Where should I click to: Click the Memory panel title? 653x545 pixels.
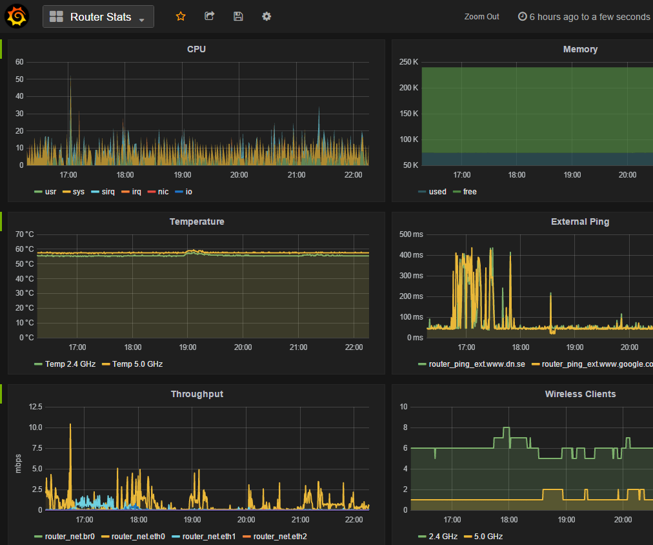[580, 48]
